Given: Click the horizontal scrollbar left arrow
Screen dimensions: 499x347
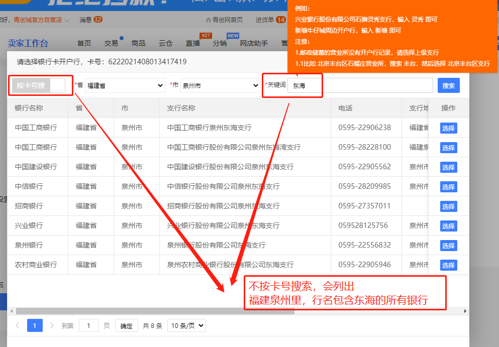Looking at the screenshot, I should click(x=11, y=311).
